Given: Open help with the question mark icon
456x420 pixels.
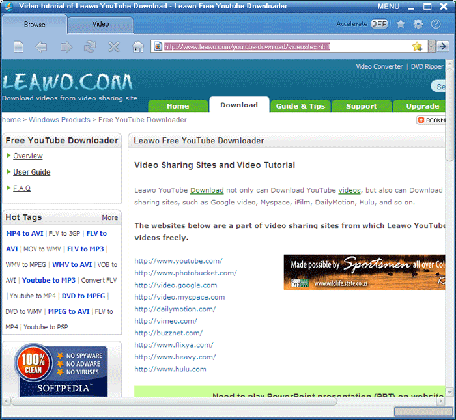Looking at the screenshot, I should (436, 24).
